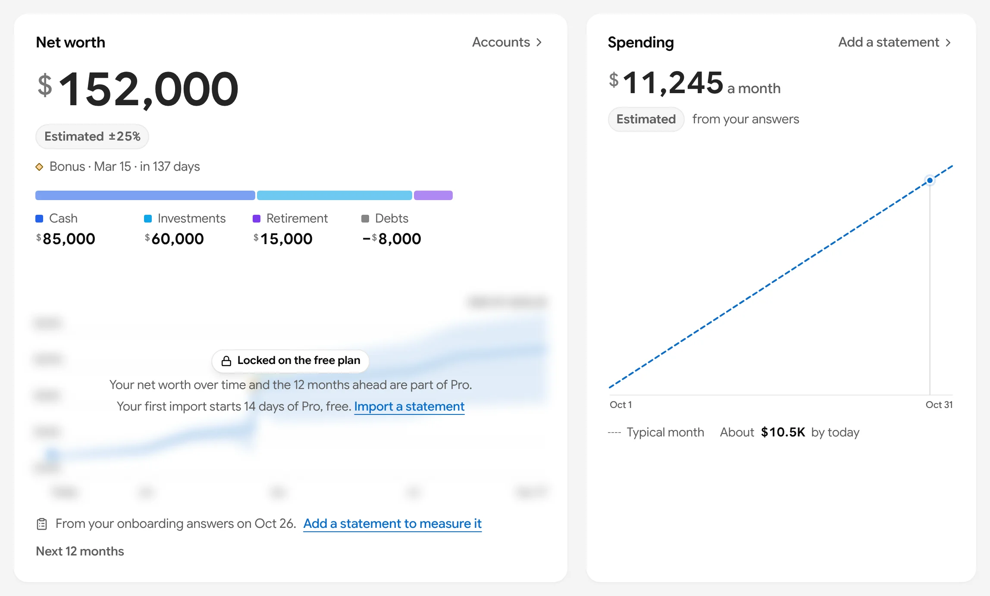990x596 pixels.
Task: Click the Retirement legend color square
Action: pyautogui.click(x=257, y=219)
